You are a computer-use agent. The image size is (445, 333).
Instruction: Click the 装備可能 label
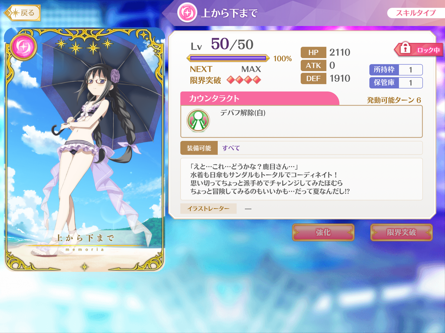coord(199,148)
